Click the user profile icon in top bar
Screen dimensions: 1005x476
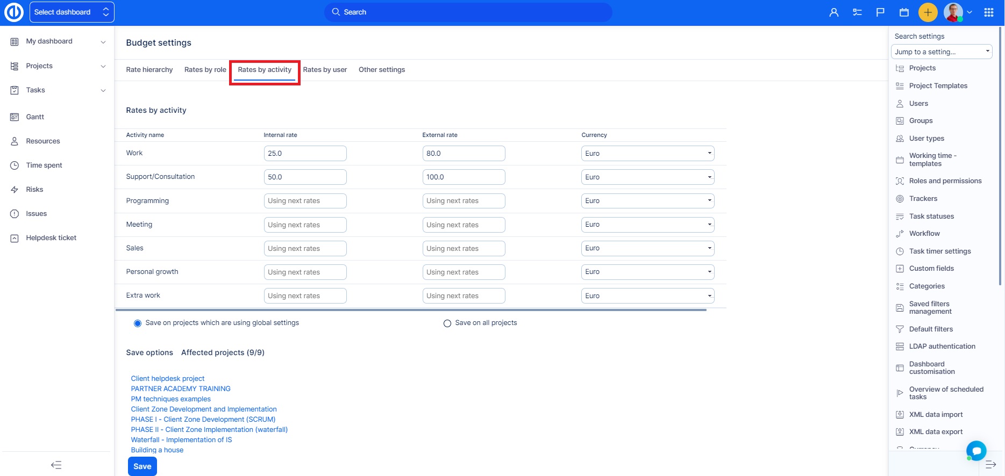point(834,12)
